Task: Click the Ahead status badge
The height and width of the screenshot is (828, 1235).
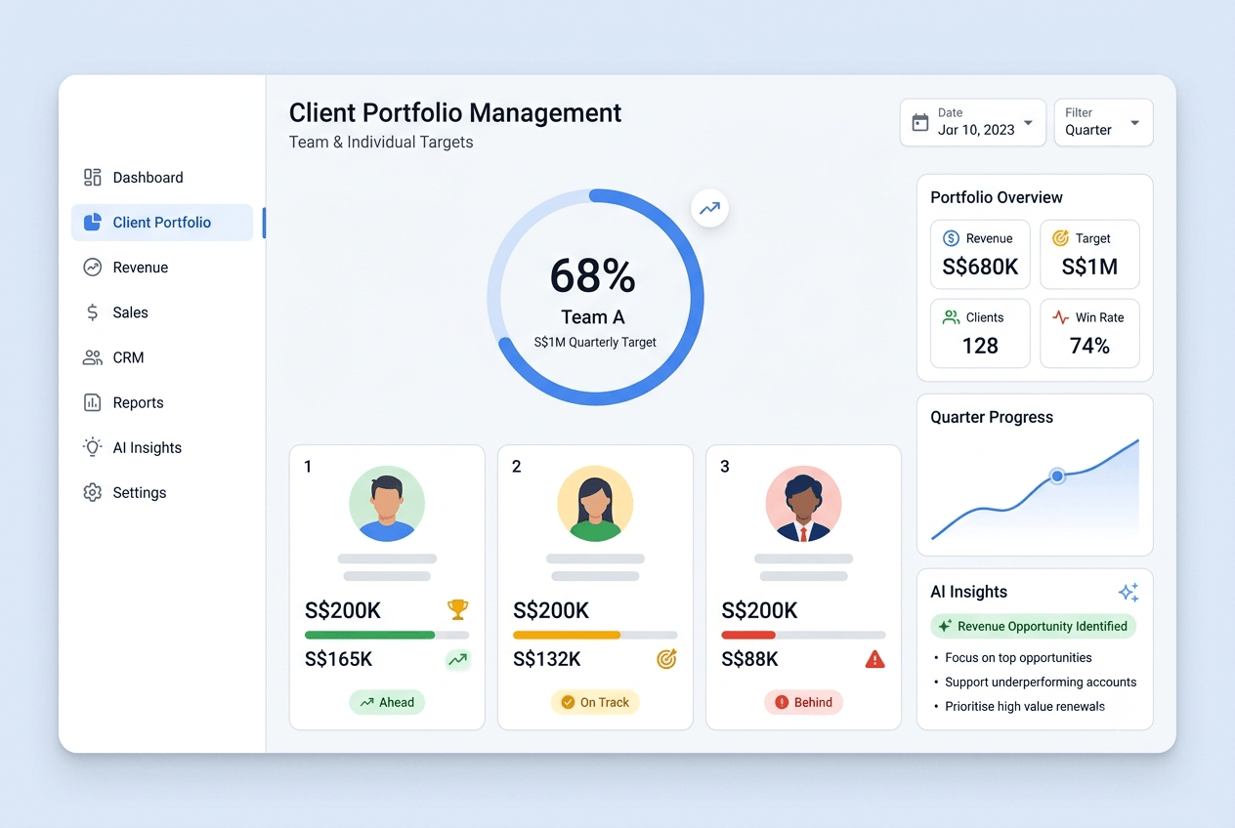Action: pyautogui.click(x=387, y=702)
